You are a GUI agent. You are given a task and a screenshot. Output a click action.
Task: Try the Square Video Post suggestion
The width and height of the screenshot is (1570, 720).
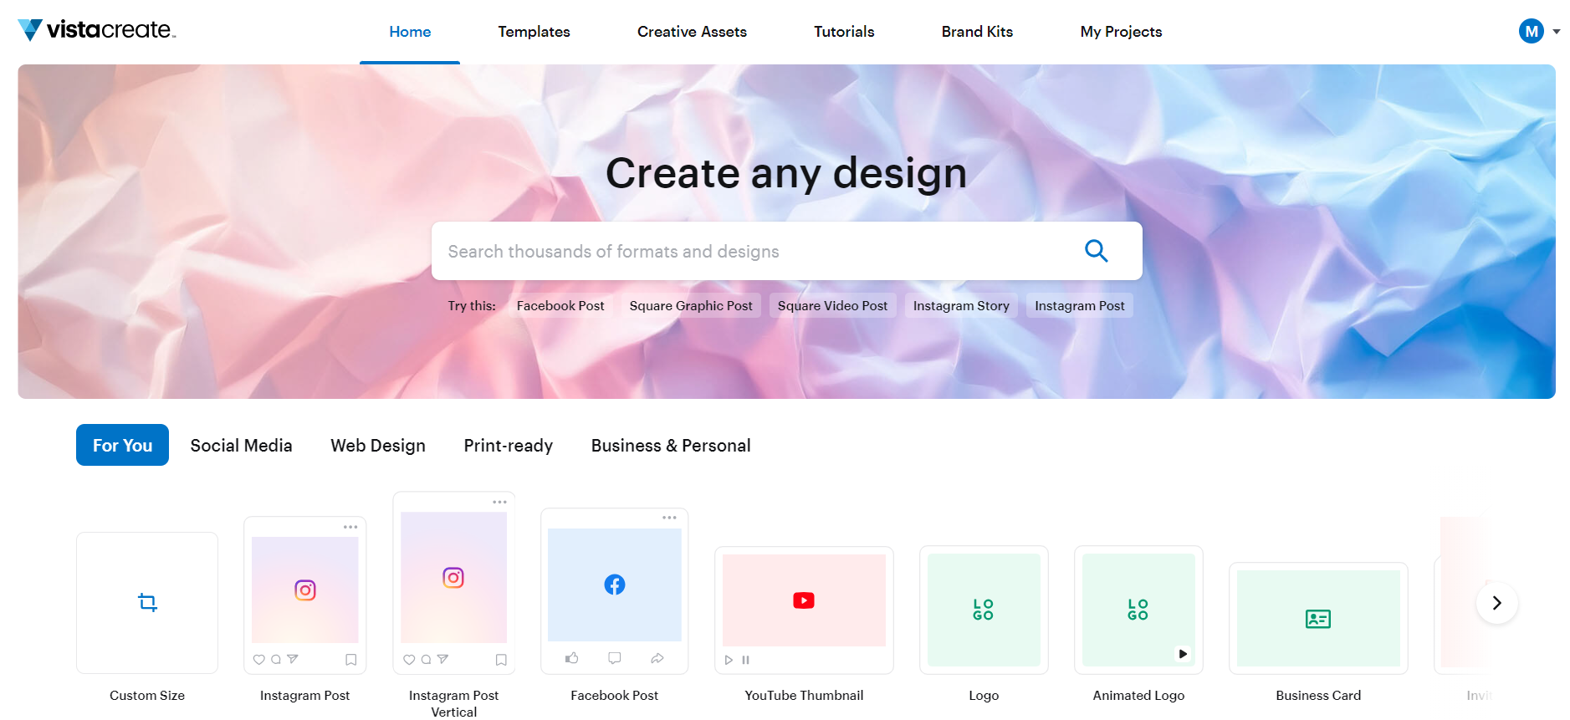pyautogui.click(x=832, y=305)
